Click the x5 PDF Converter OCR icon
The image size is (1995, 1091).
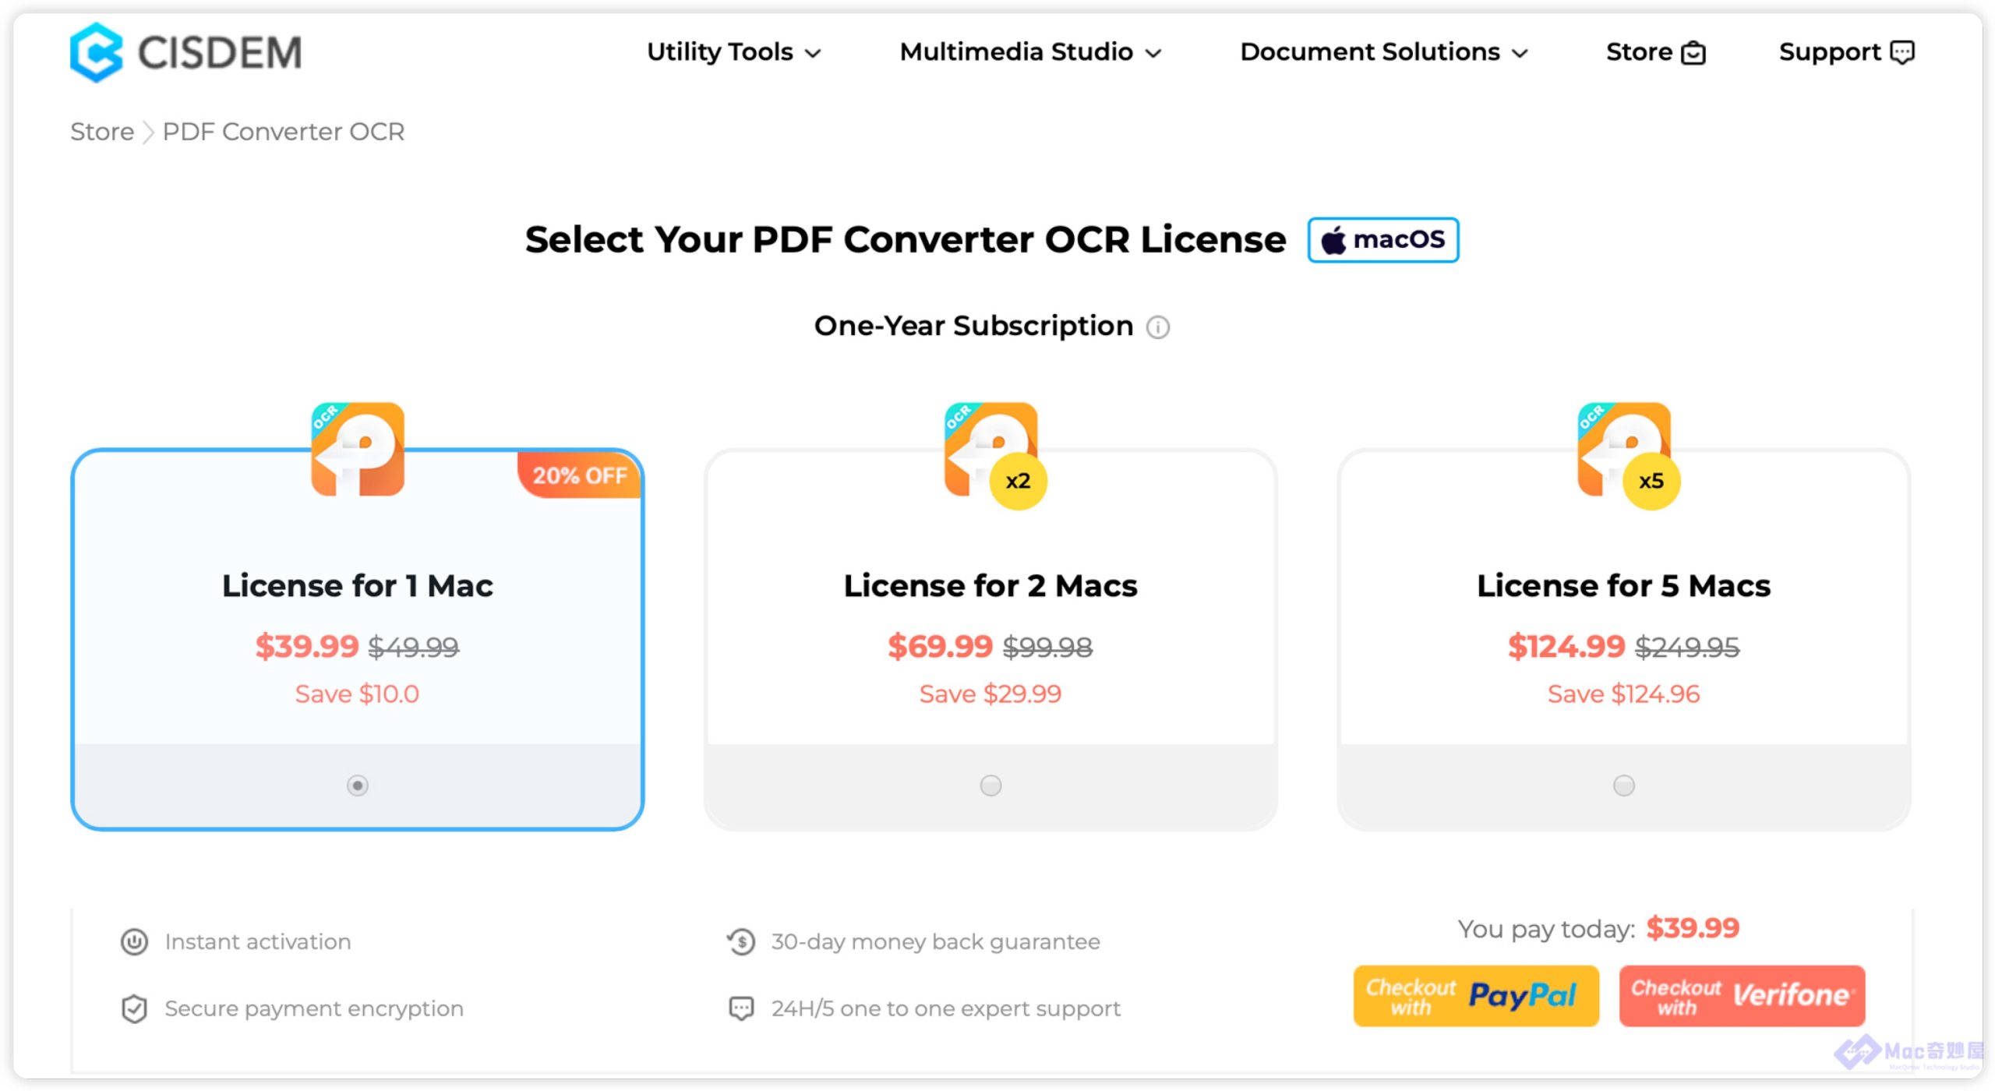[x=1623, y=449]
